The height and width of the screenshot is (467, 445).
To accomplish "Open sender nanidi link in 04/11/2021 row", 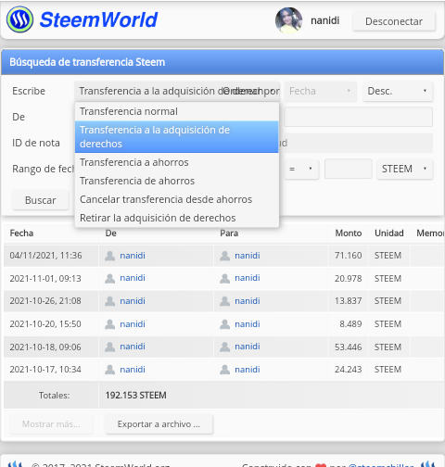I will (133, 256).
